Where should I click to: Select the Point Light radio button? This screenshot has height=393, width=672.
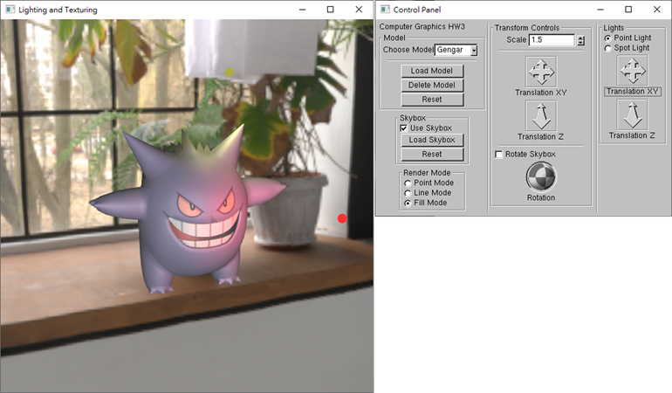(x=608, y=38)
